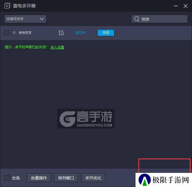The height and width of the screenshot is (187, 192).
Task: Click the edit icon for 绝地苍穹
Action: tap(61, 33)
